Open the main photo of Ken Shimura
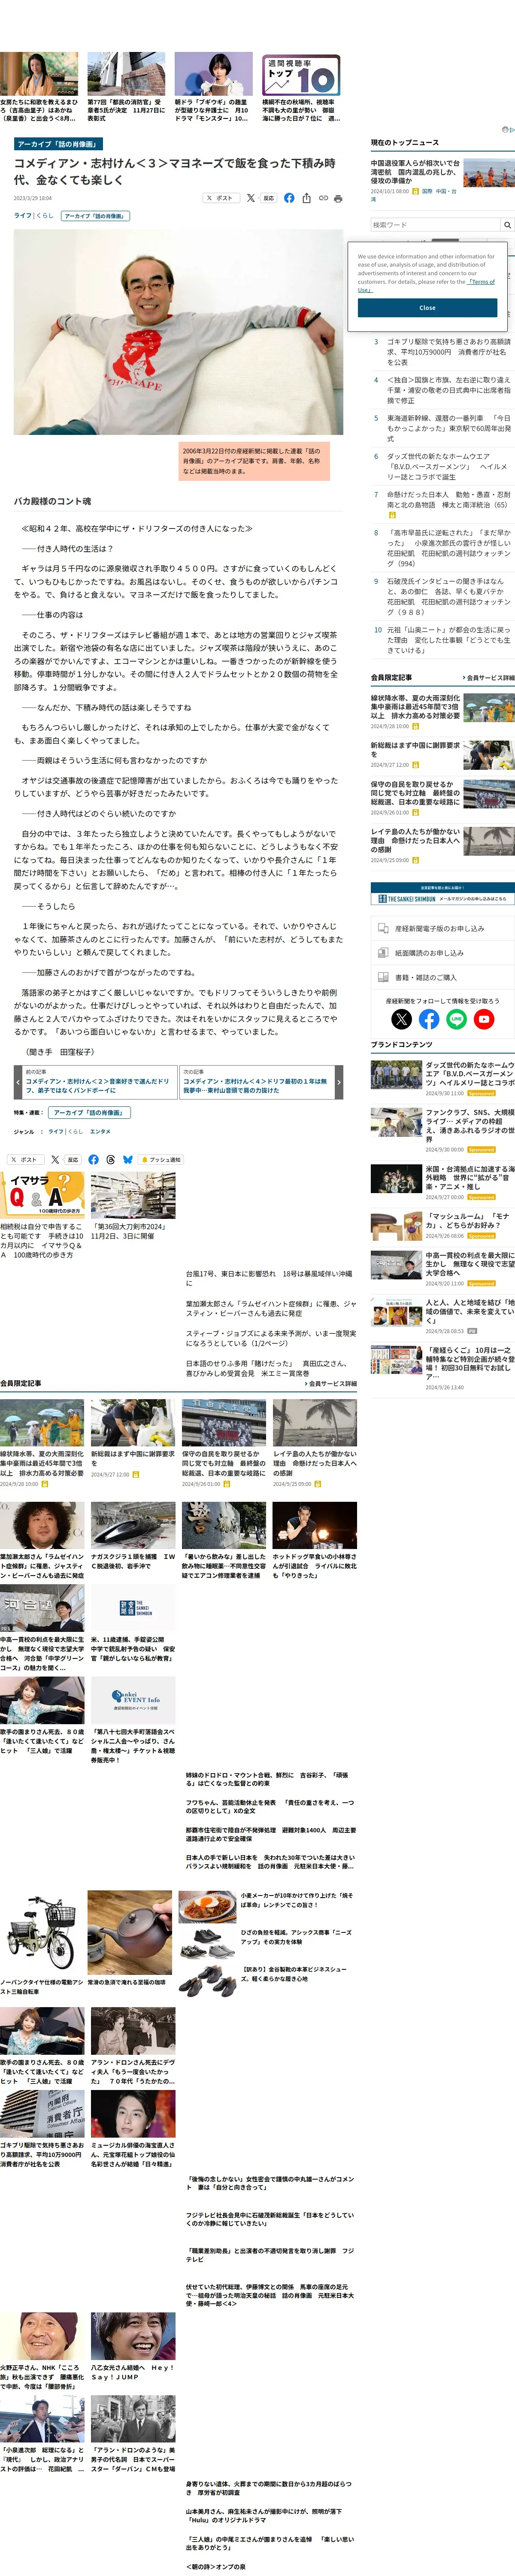Screen dimensions: 515x2576 tap(178, 332)
